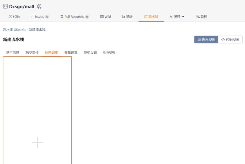Click the plus icon to add a stage

[x=37, y=143]
